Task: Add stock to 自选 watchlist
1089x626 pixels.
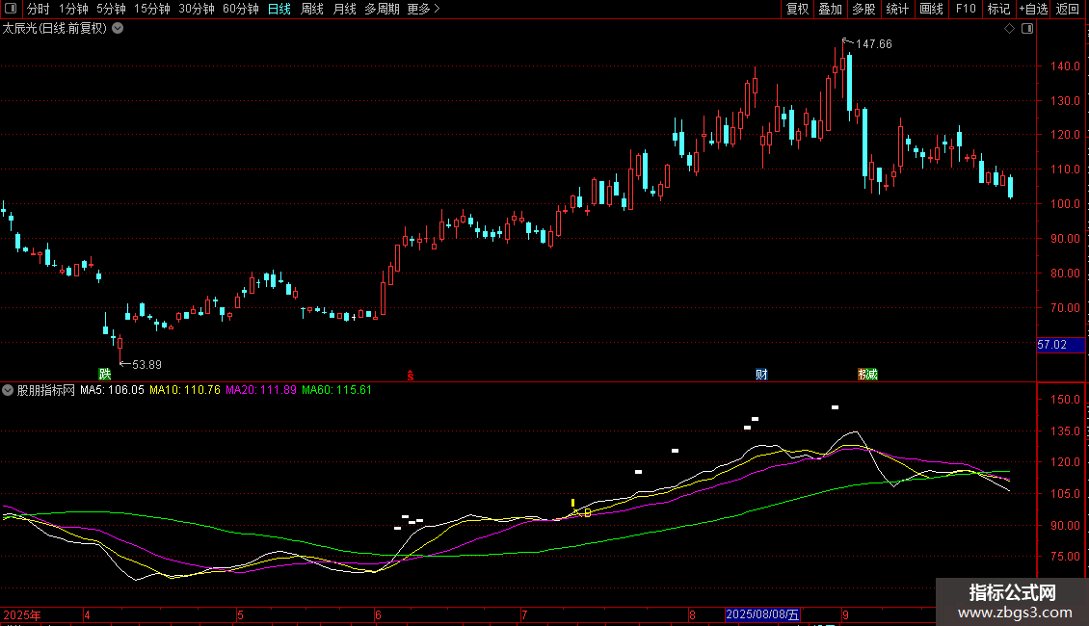Action: 1033,9
